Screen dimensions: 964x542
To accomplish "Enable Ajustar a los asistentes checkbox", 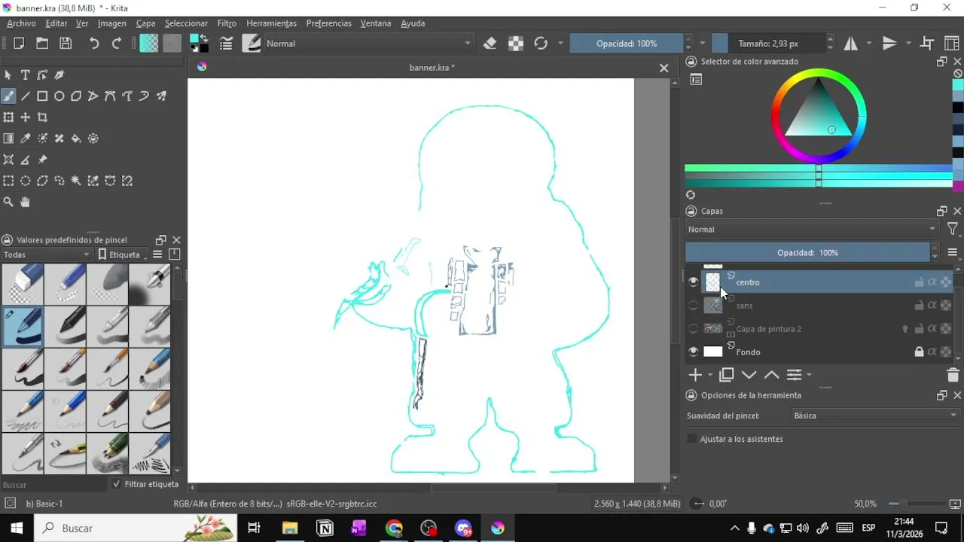I will [692, 439].
